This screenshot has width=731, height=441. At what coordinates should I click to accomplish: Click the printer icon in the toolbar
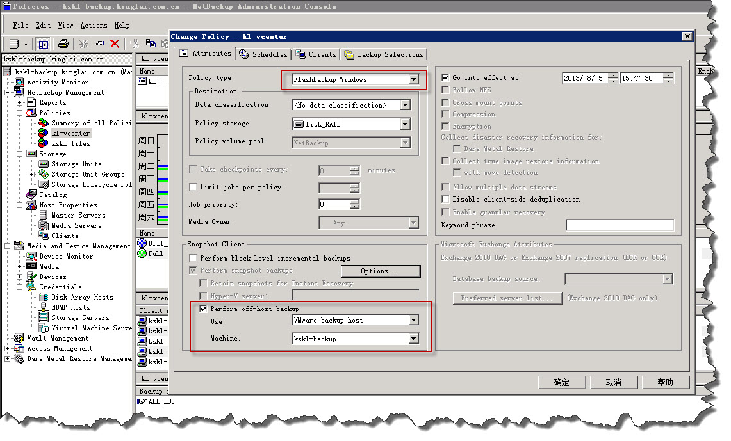click(63, 44)
